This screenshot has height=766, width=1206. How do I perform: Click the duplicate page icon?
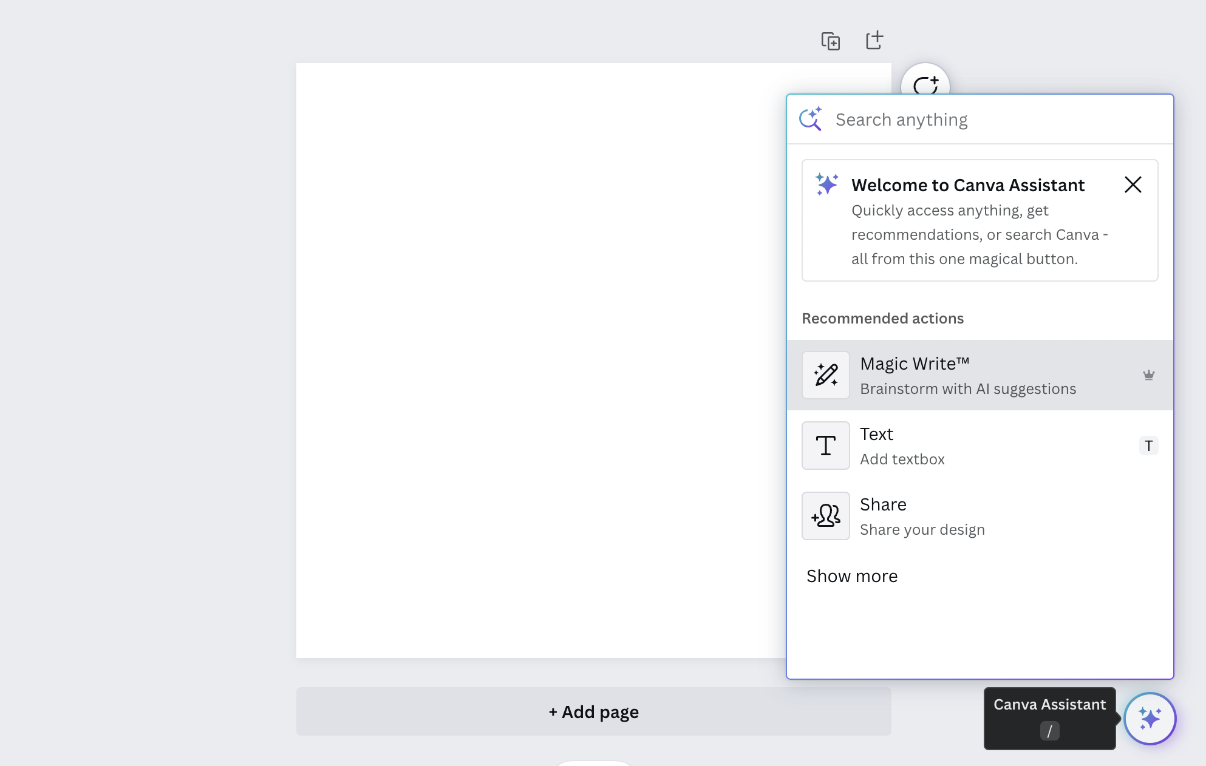(830, 41)
